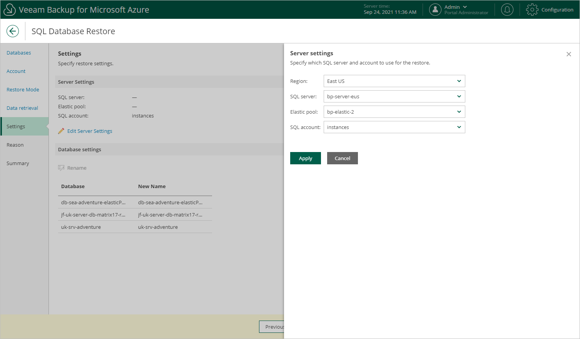Click the New Name column header
This screenshot has height=339, width=580.
tap(152, 186)
